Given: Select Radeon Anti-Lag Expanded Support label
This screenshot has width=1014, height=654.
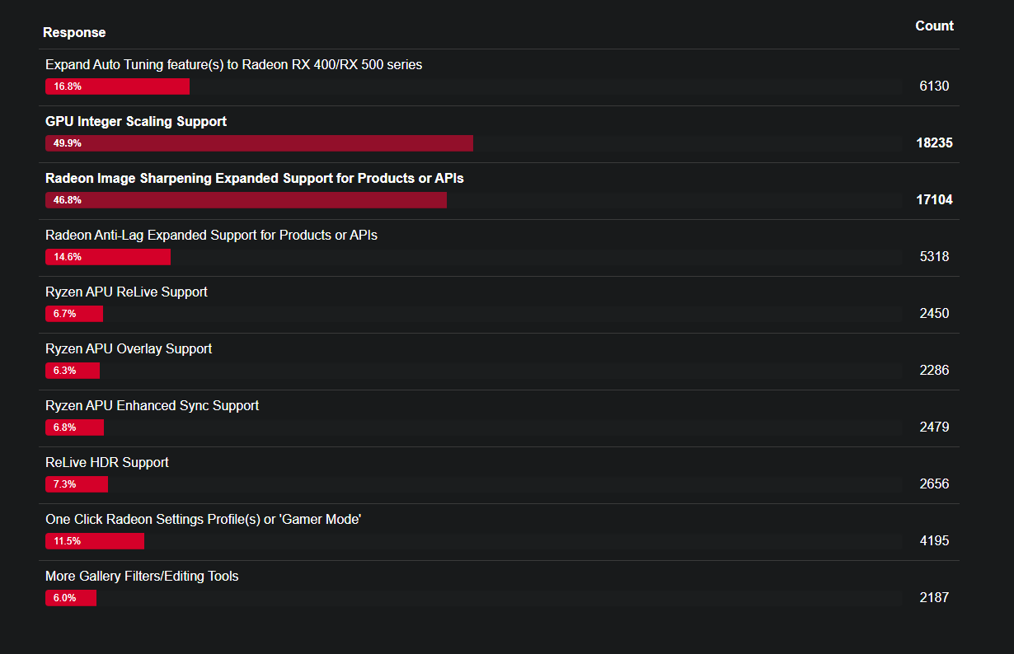Looking at the screenshot, I should point(211,235).
